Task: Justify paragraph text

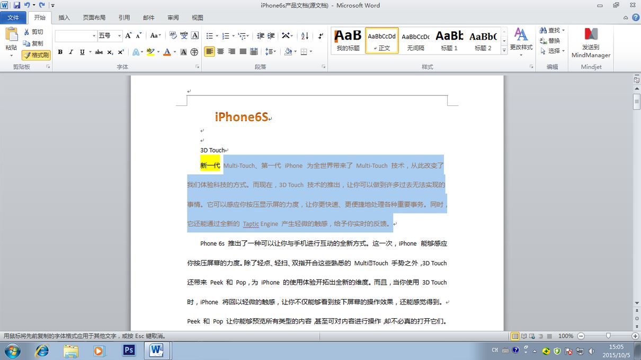Action: click(243, 52)
